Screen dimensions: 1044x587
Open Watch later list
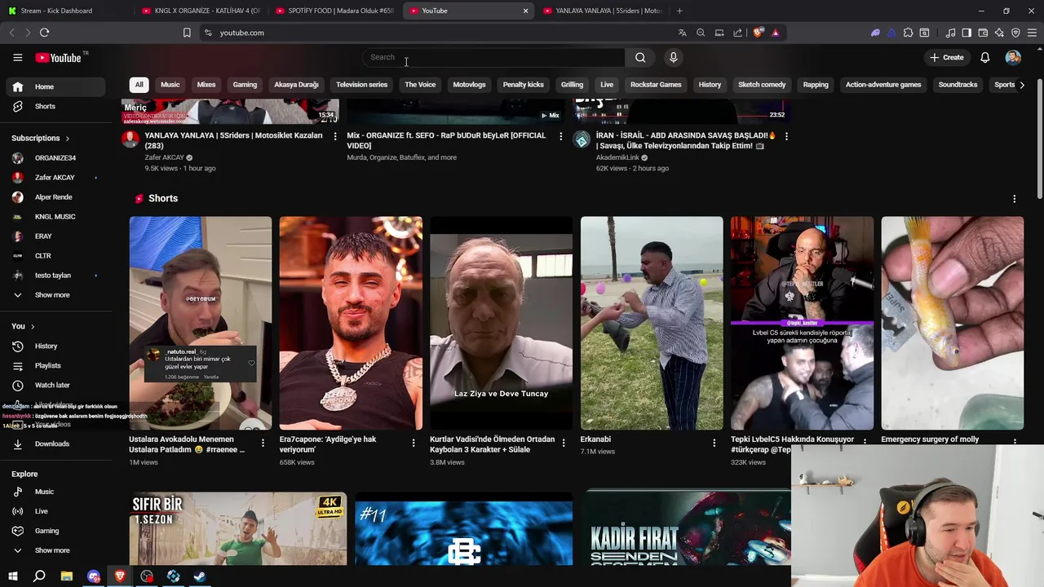pos(56,385)
